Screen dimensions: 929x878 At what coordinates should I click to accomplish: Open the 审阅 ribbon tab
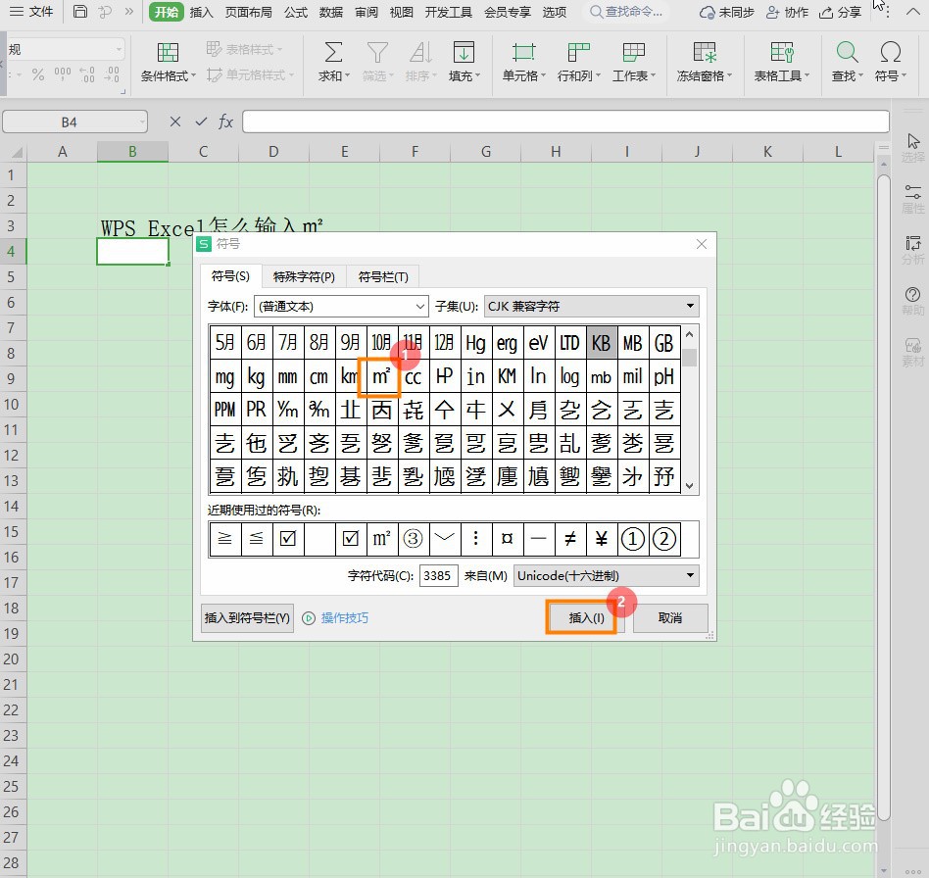pyautogui.click(x=367, y=13)
